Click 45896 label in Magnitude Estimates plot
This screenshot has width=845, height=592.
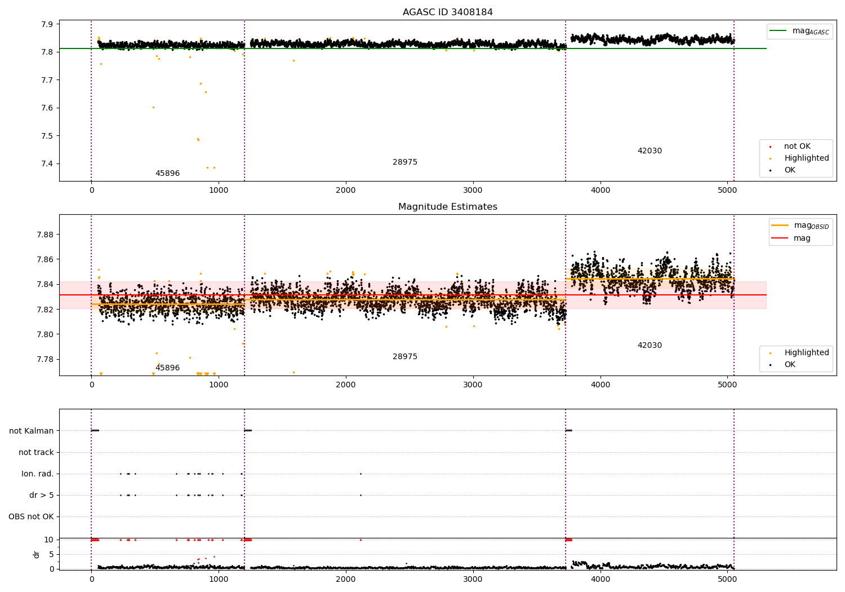(x=167, y=368)
